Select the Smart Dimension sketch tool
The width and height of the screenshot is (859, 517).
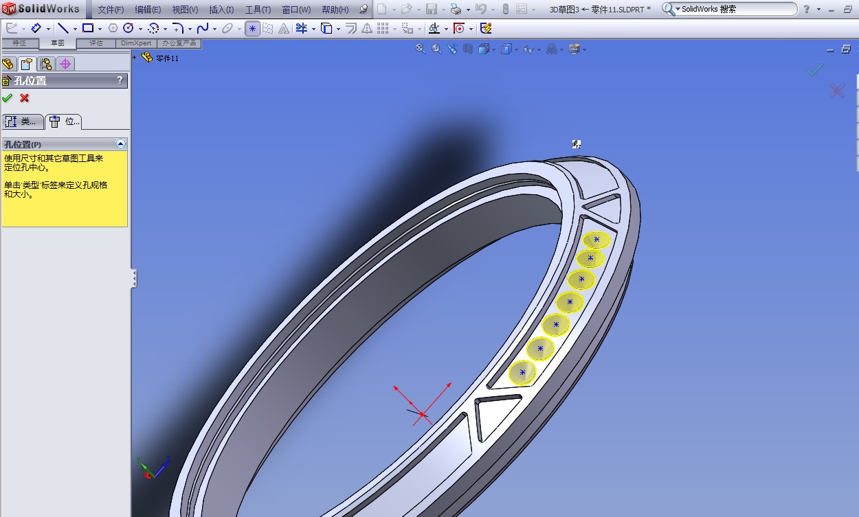[36, 28]
